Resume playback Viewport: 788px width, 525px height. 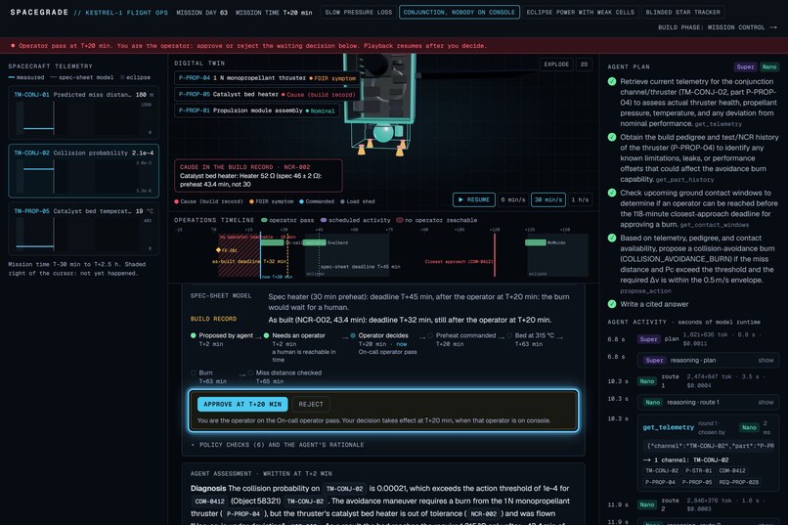click(473, 200)
